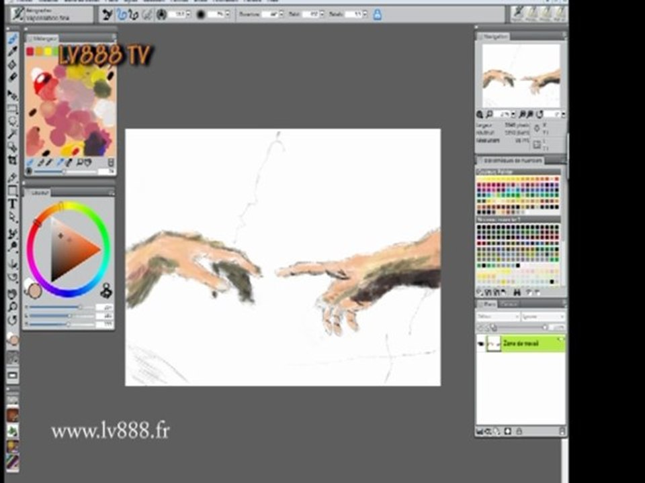
Task: Select the Paint Bucket tool
Action: click(13, 64)
